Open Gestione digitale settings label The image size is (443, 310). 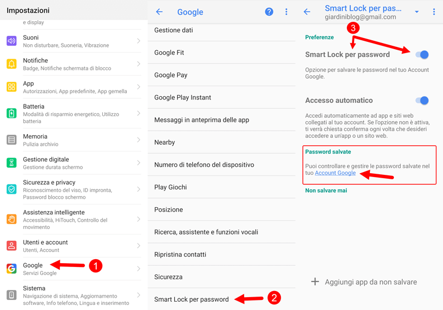point(46,159)
